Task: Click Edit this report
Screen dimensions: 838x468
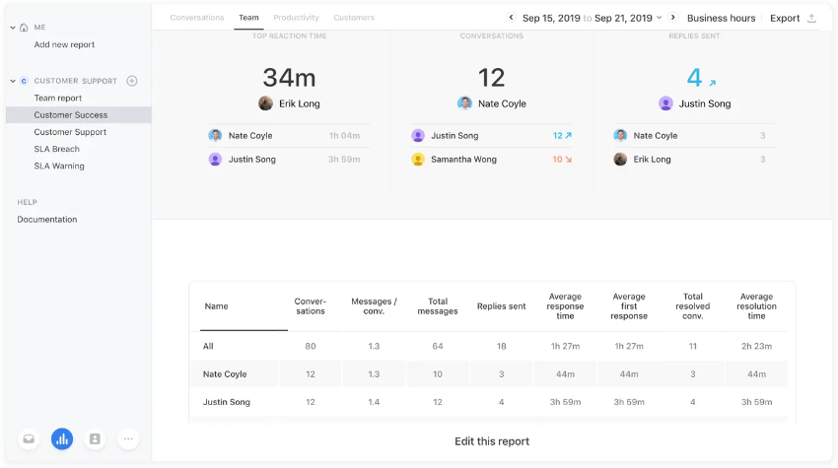Action: coord(492,441)
